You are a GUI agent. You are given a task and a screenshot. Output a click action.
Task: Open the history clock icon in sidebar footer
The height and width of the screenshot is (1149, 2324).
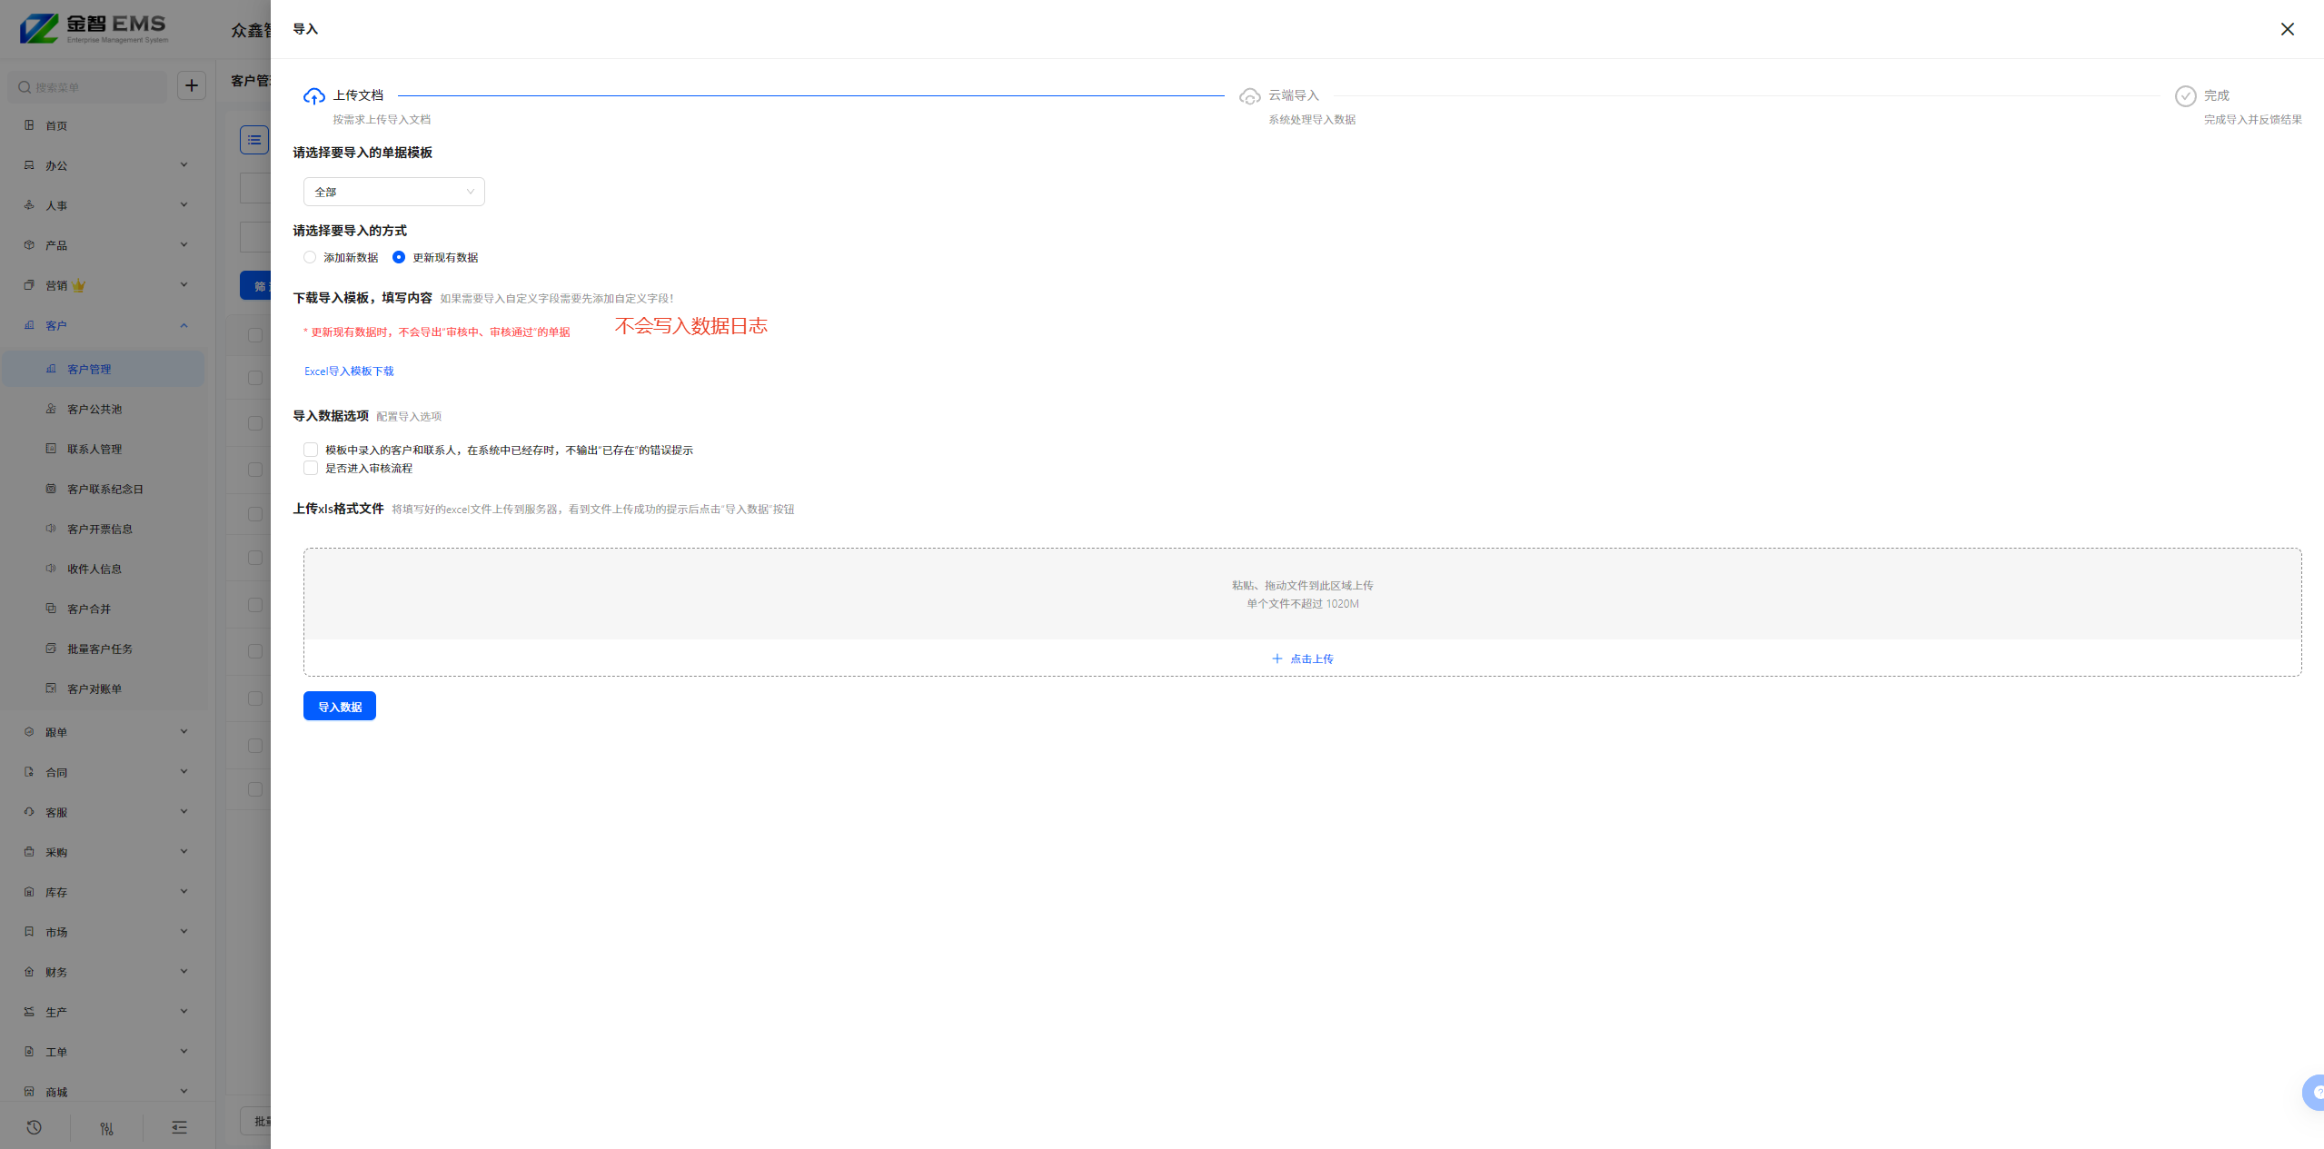coord(35,1127)
